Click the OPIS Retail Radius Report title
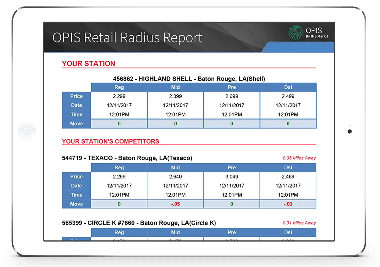The width and height of the screenshot is (380, 267). [x=127, y=38]
